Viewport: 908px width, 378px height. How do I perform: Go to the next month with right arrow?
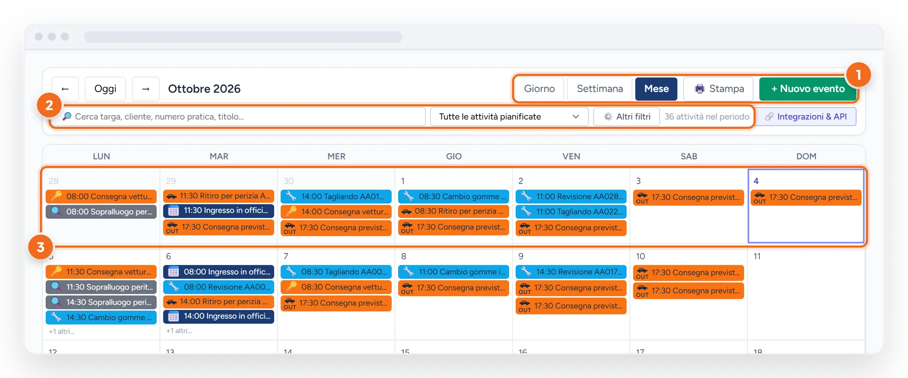146,89
